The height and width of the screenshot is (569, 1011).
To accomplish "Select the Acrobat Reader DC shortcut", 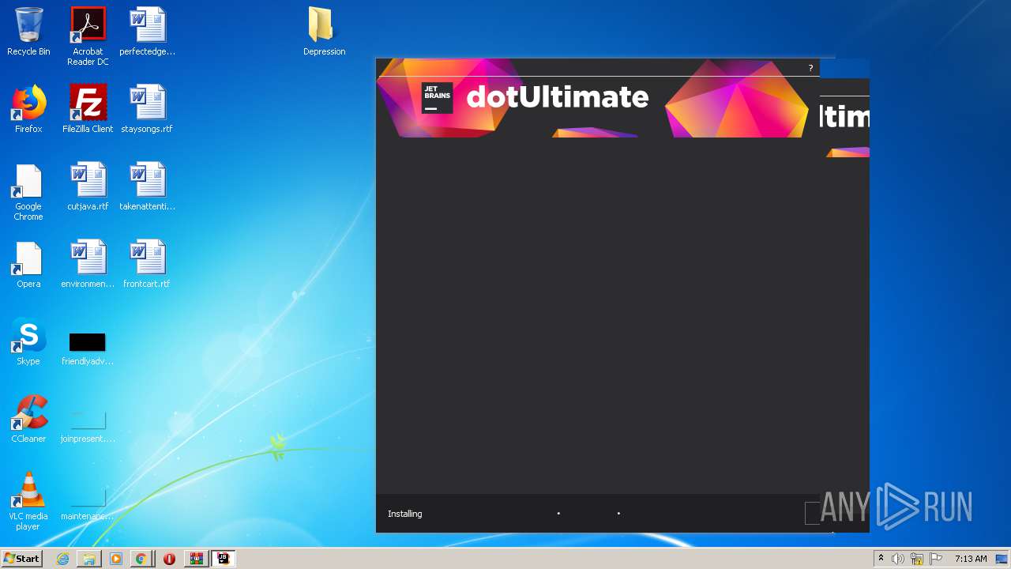I will pyautogui.click(x=88, y=37).
